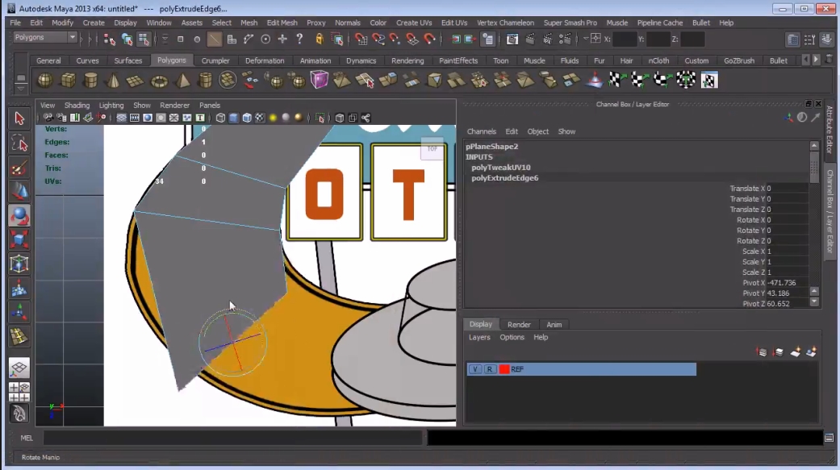The width and height of the screenshot is (840, 470).
Task: Create a polygon cylinder from shelf
Action: coord(90,81)
